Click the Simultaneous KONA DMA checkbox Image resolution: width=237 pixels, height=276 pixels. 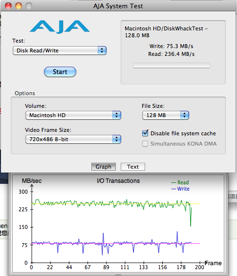tap(145, 144)
